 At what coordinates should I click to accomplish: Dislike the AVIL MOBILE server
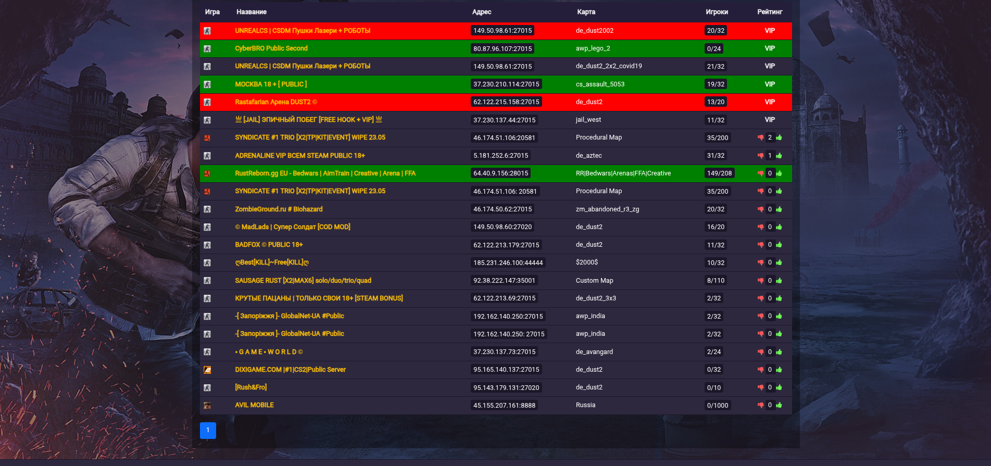point(761,405)
